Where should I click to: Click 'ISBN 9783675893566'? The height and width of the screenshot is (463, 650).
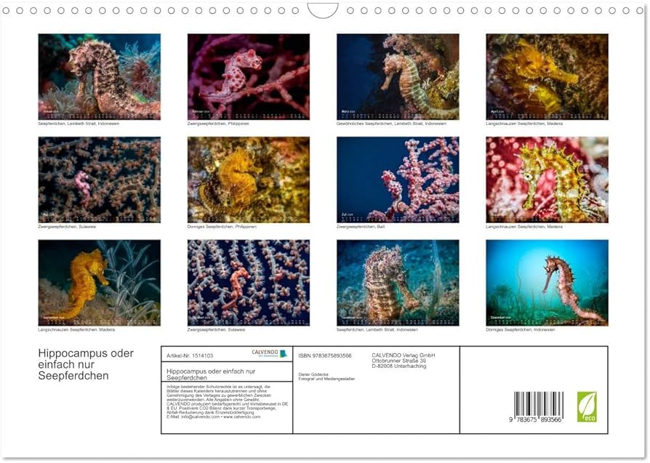(325, 355)
